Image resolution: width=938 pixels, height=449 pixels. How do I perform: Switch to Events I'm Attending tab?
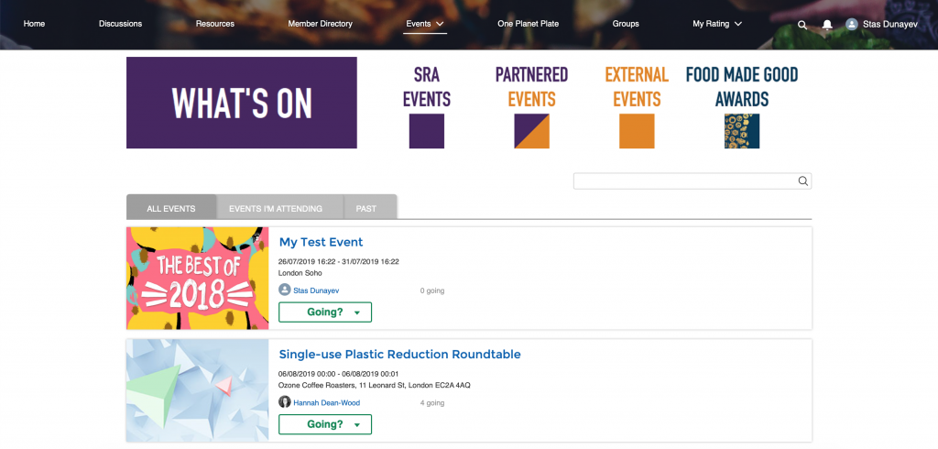pos(276,209)
